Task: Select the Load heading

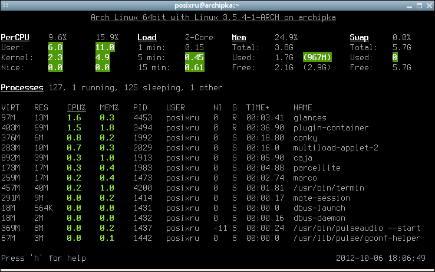Action: tap(147, 38)
